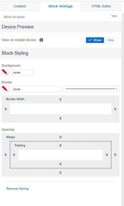Edit the bottom Border Width value

(60, 118)
